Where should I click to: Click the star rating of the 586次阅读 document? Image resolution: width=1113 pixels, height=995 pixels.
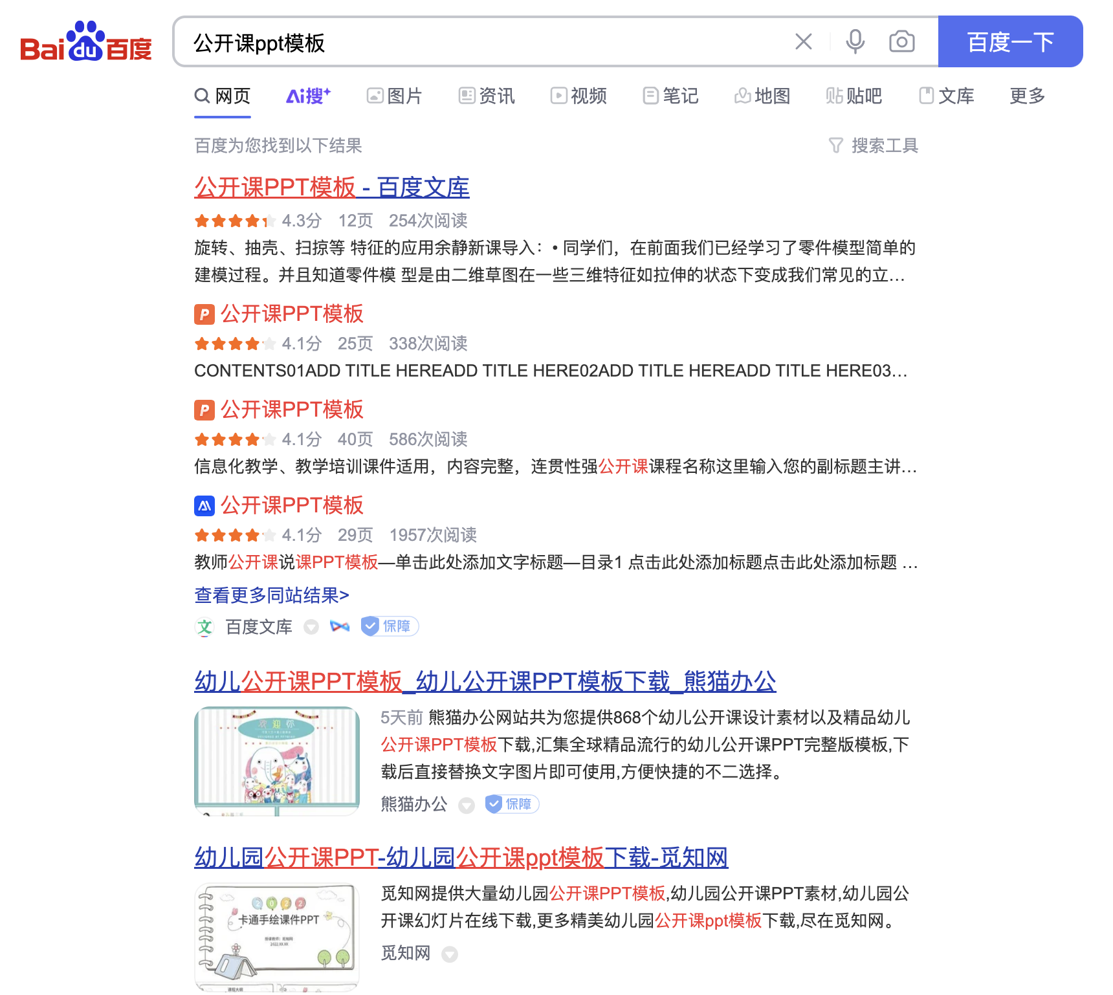point(236,440)
